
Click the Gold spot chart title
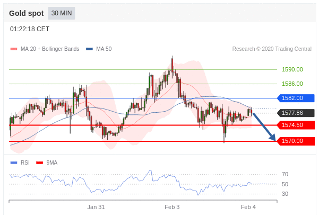point(26,13)
